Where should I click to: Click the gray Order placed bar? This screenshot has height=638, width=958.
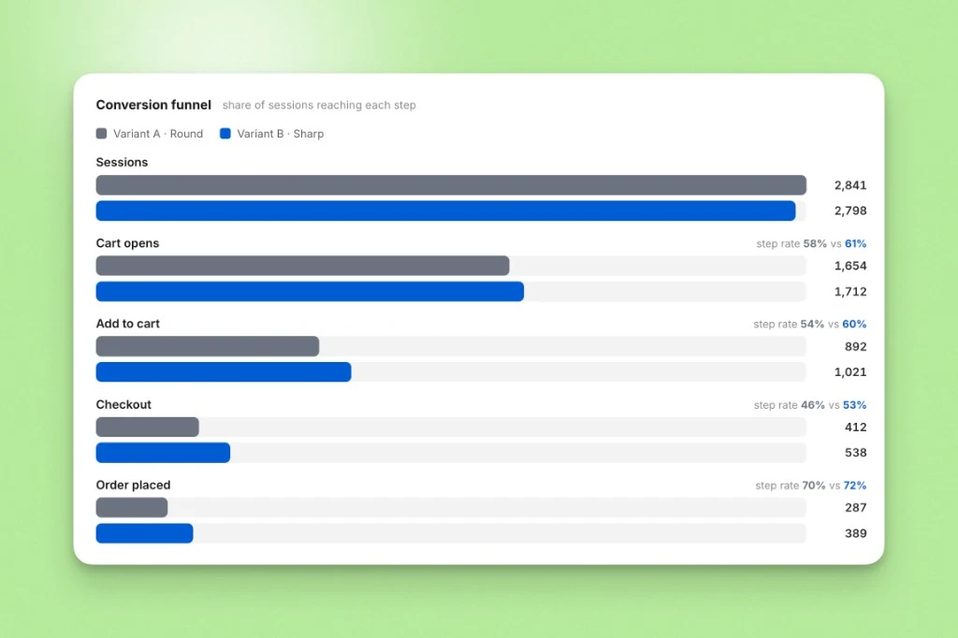tap(132, 507)
